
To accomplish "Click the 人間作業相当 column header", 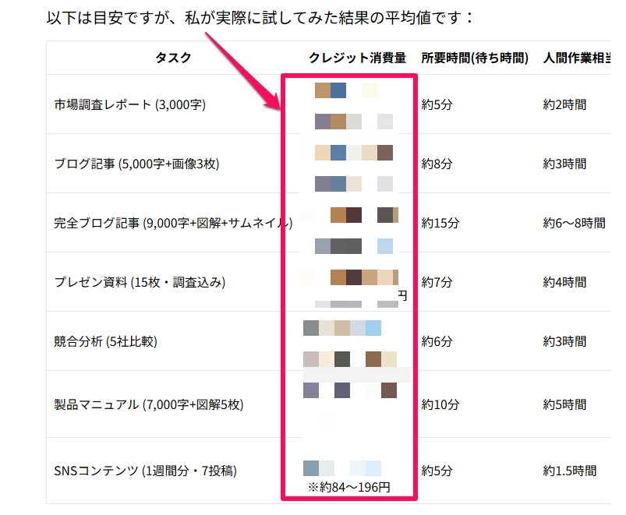I will [576, 58].
